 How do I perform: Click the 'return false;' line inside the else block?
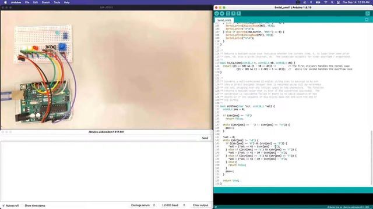(x=237, y=165)
